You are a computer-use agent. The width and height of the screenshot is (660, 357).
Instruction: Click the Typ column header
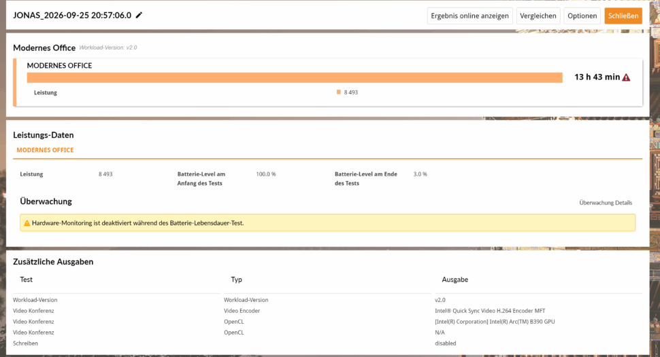pos(236,280)
